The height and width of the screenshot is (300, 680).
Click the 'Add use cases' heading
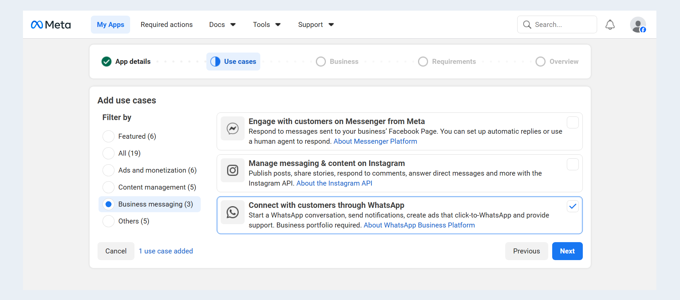[x=127, y=100]
